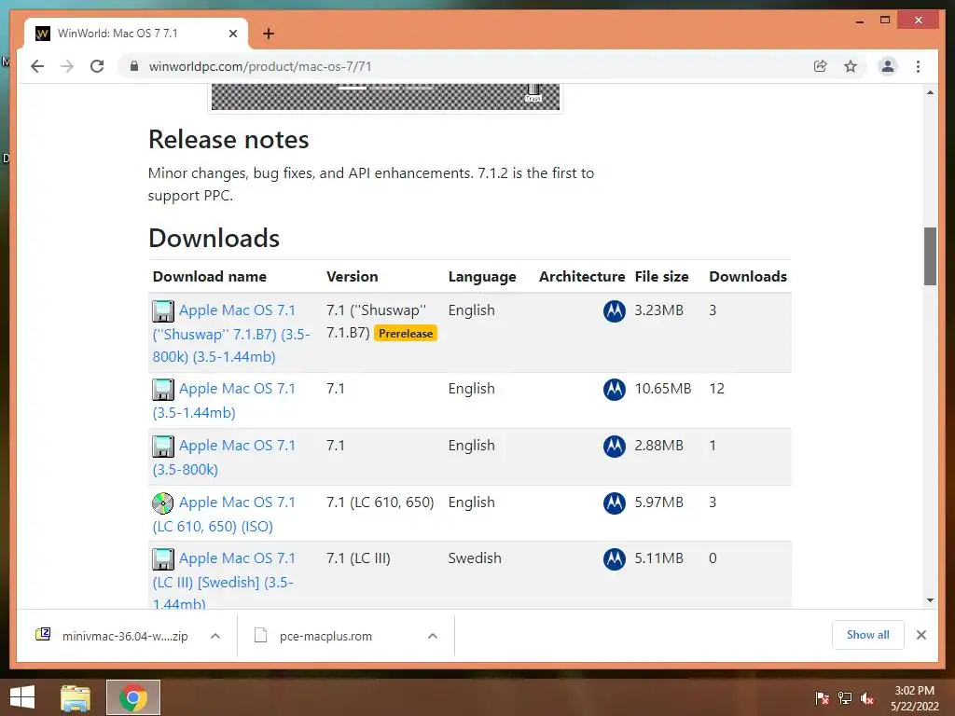Open the share page icon in address bar
Image resolution: width=955 pixels, height=716 pixels.
tap(821, 66)
